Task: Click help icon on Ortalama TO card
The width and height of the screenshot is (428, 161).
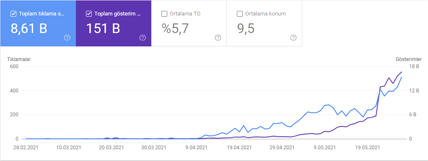Action: (218, 38)
